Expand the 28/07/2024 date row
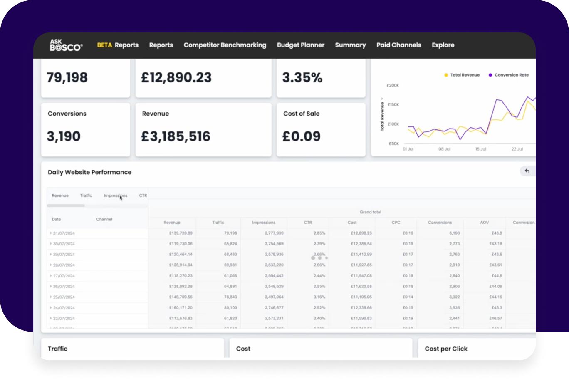Viewport: 569px width, 381px height. [x=51, y=265]
